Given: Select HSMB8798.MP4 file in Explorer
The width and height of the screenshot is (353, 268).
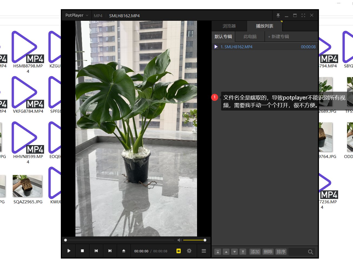Looking at the screenshot, I should coord(28,52).
